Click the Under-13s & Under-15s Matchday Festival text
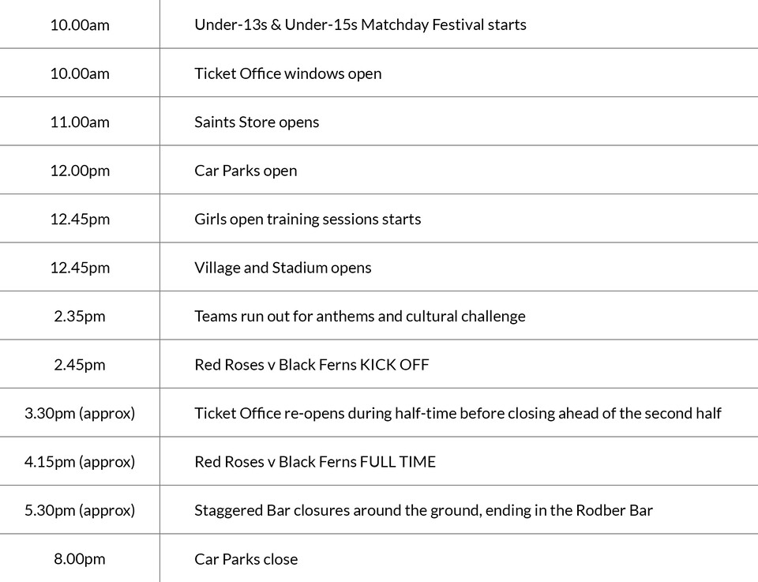This screenshot has height=582, width=758. tap(360, 24)
